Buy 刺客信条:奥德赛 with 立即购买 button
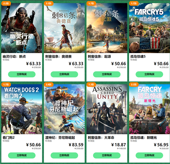This screenshot has width=170, height=164. point(64,74)
